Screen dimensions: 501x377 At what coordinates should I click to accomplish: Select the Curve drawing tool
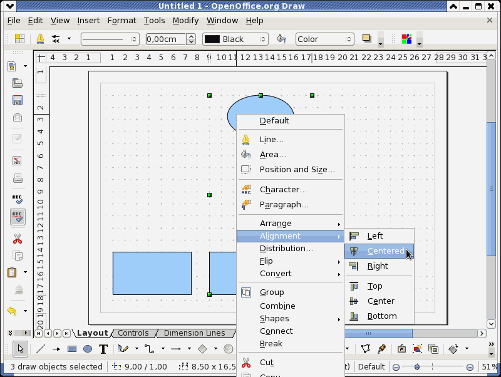click(123, 349)
